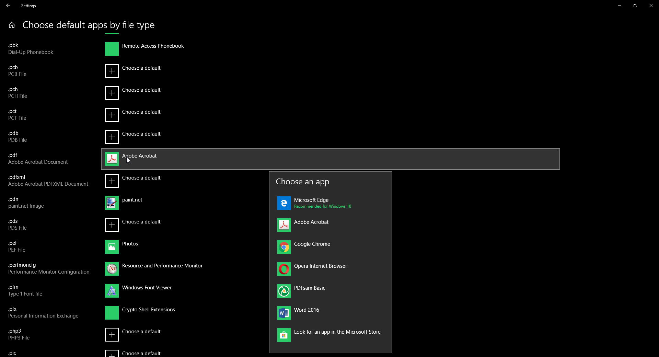
Task: Click the .php3 PHP3 File label
Action: [19, 334]
